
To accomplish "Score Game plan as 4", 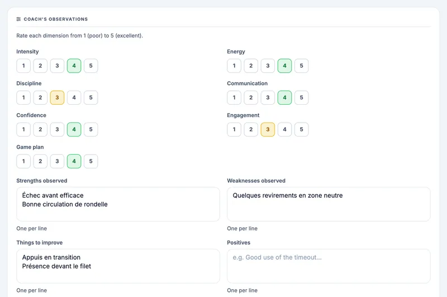I will 74,161.
